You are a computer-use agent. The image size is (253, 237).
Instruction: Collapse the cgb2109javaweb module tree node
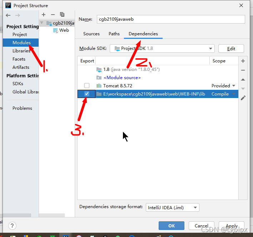click(42, 23)
